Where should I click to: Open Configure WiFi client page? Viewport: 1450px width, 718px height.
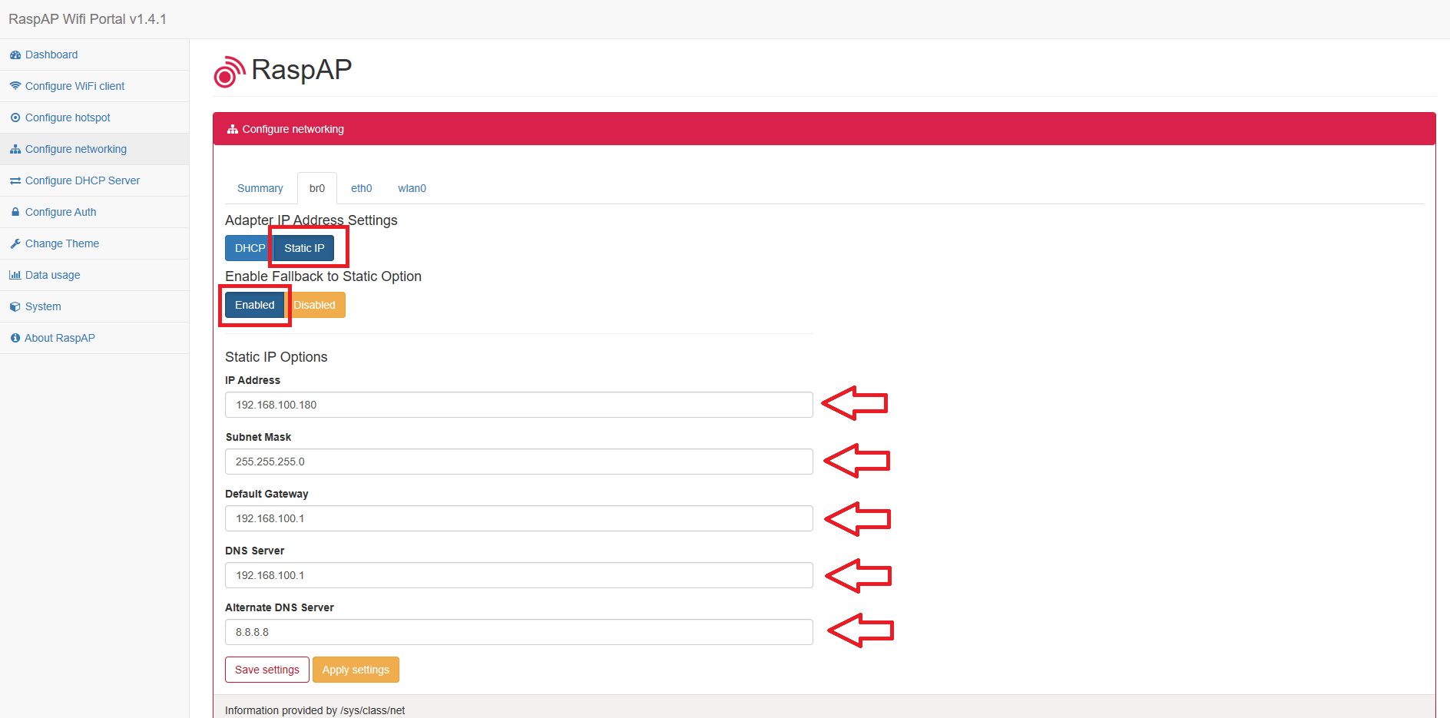tap(74, 86)
